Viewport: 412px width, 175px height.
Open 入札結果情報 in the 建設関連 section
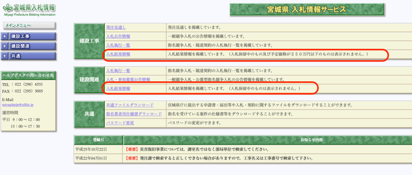(x=118, y=88)
